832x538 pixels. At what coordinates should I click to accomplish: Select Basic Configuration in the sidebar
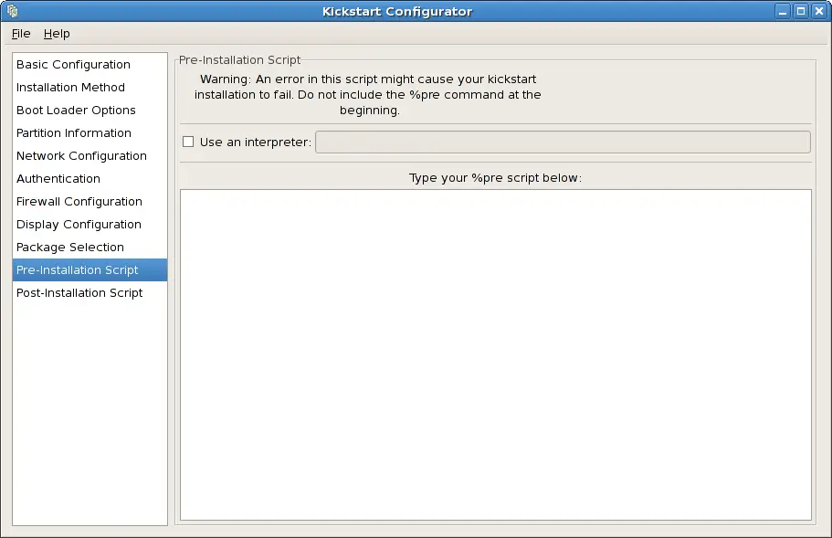pos(73,65)
